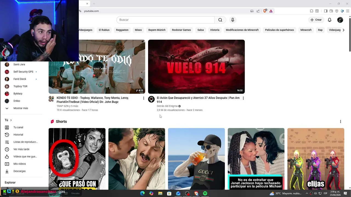Open Brave Rewards triangle icon
Screen dimensions: 351x197
271,11
